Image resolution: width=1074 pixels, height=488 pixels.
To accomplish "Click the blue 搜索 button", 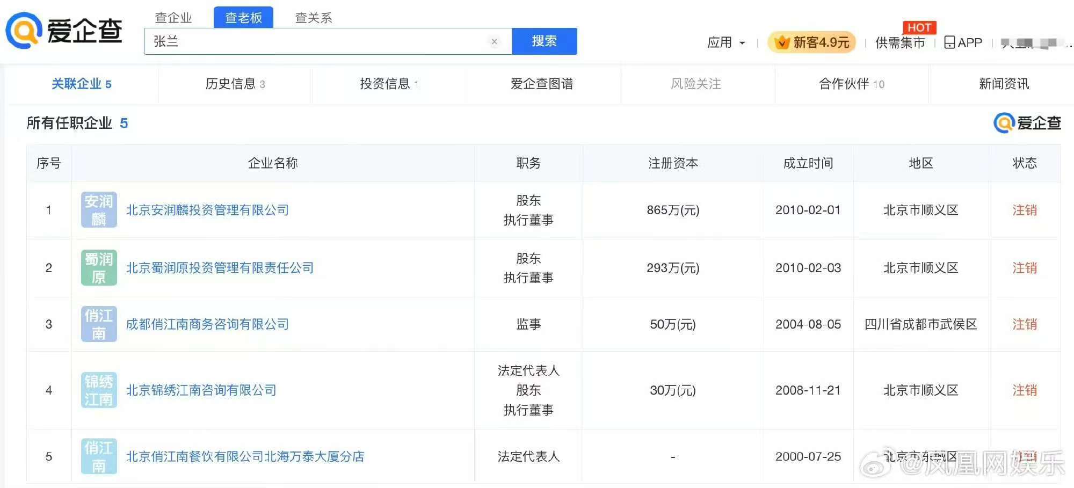I will 545,41.
